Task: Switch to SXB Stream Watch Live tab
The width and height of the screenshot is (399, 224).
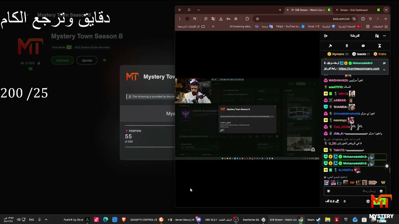Action: 309,10
